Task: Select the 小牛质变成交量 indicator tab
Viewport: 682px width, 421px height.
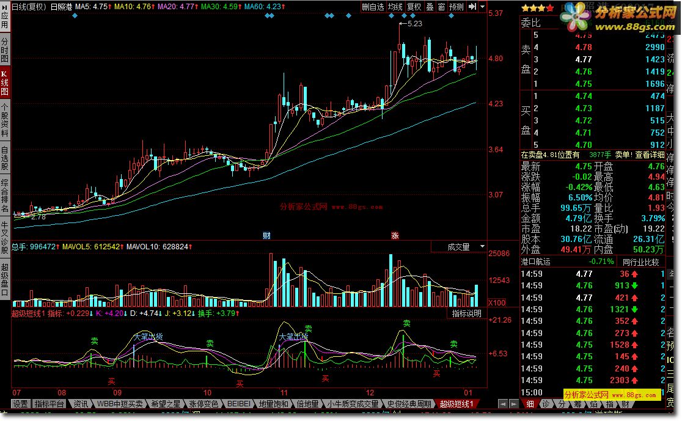Action: coord(353,404)
